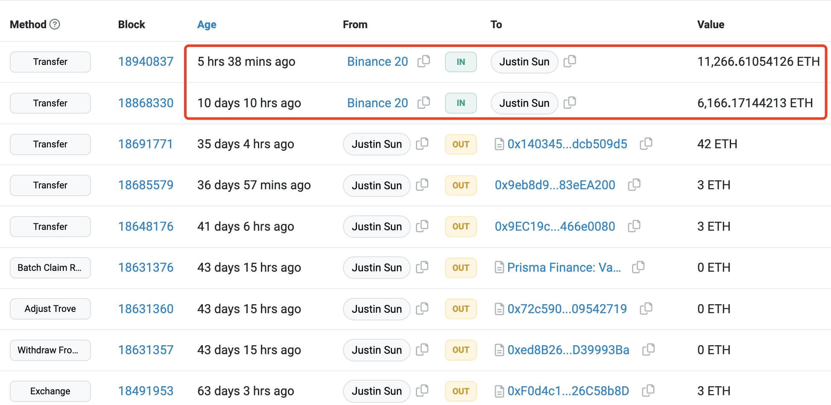This screenshot has height=405, width=831.
Task: Click the contract icon beside 0x72c590...09542719
Action: (x=500, y=308)
